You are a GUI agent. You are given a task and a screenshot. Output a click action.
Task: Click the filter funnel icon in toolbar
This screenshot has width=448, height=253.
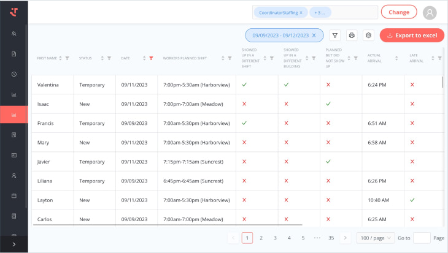[335, 36]
